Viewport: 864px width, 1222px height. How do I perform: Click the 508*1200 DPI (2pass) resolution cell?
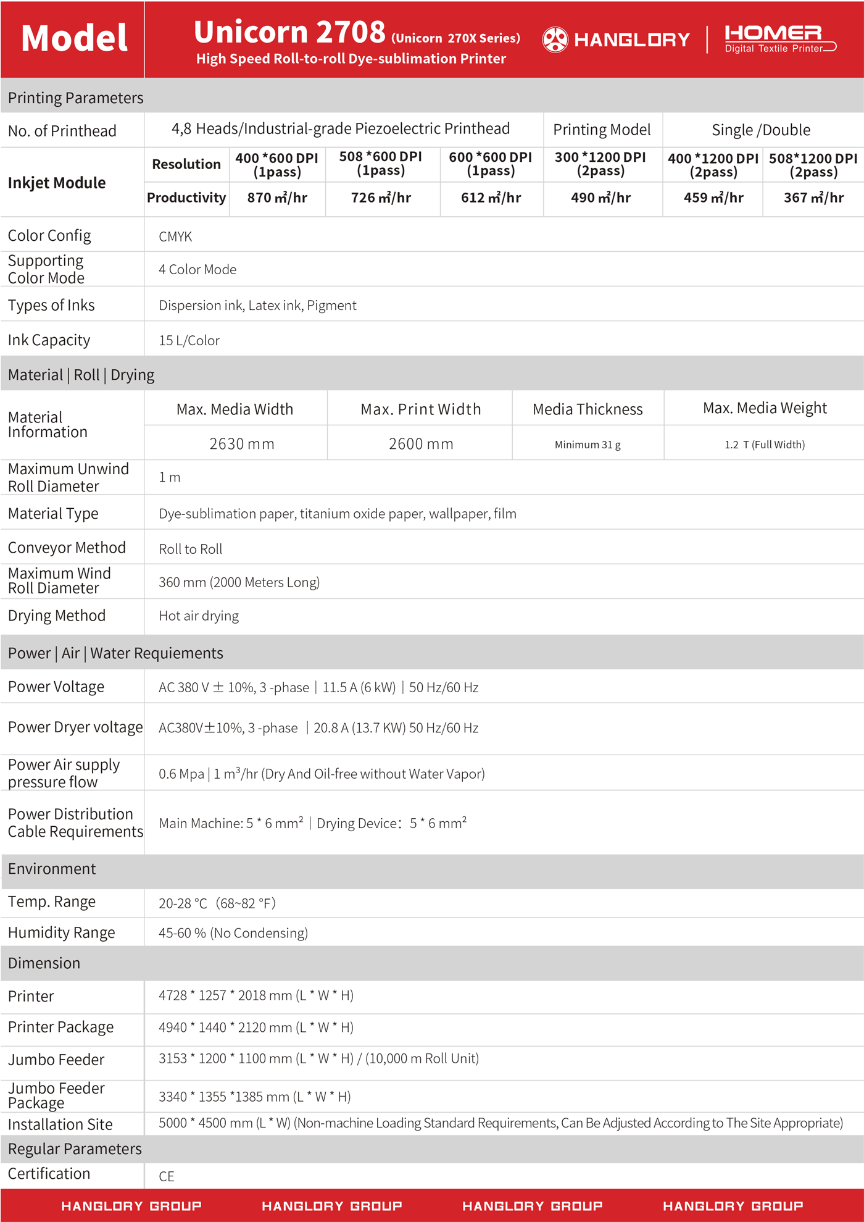(x=813, y=165)
